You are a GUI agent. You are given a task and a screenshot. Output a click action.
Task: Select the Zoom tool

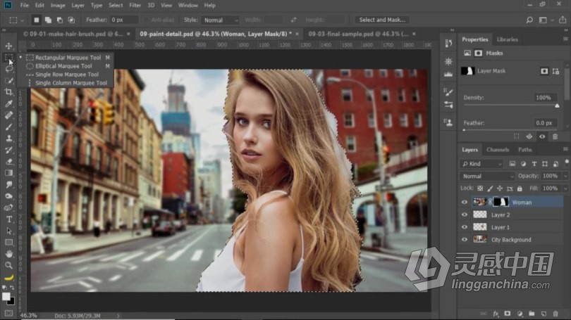point(8,266)
